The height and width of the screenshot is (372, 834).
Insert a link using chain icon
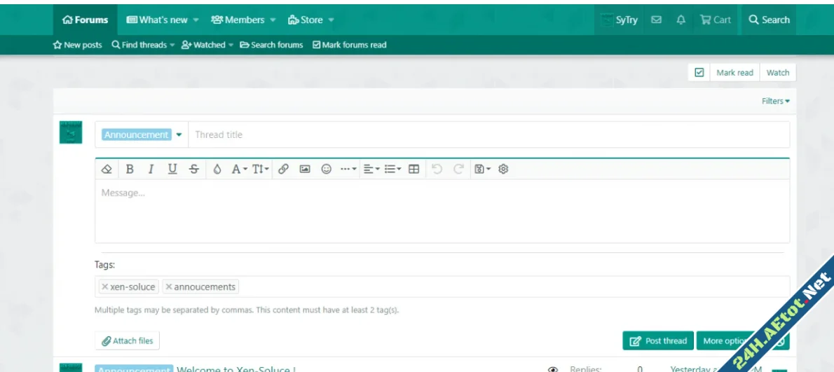tap(284, 169)
